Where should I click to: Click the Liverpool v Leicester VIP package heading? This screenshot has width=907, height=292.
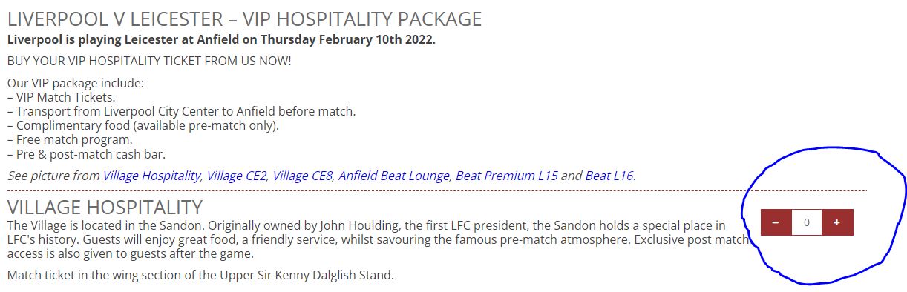(244, 19)
